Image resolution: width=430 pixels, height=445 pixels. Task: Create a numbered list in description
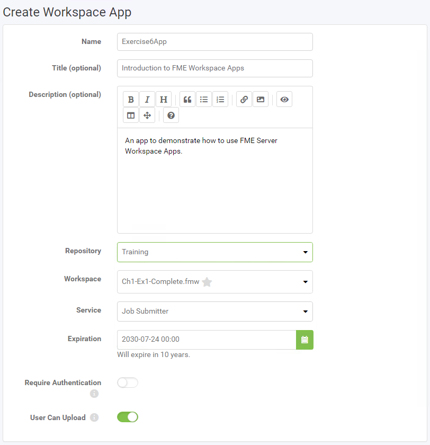click(220, 100)
